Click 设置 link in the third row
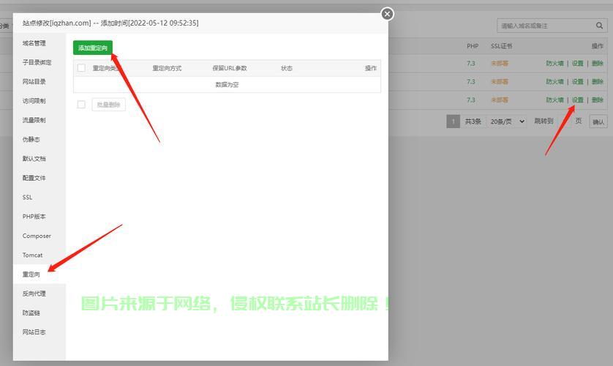This screenshot has width=613, height=366. pos(578,100)
